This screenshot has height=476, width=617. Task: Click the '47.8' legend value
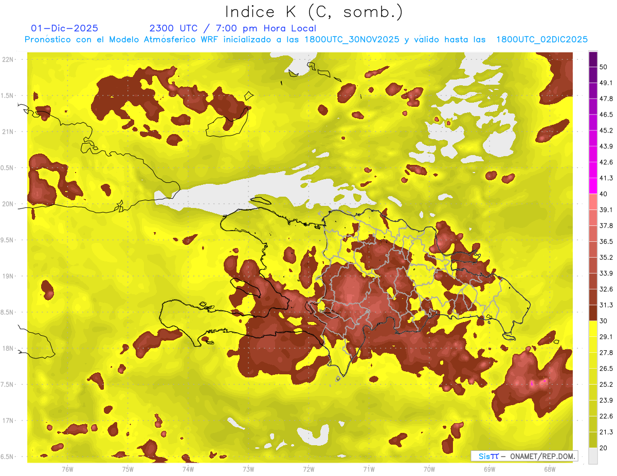point(606,99)
